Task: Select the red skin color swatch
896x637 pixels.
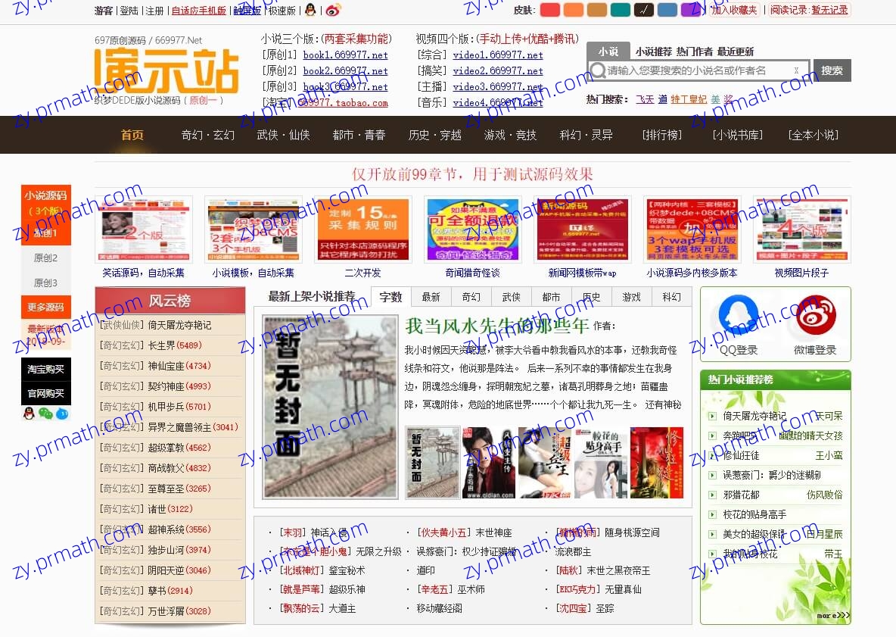Action: click(550, 10)
